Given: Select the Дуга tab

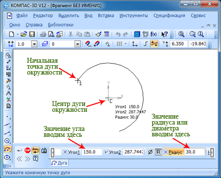Looking at the screenshot, I should pyautogui.click(x=59, y=163).
